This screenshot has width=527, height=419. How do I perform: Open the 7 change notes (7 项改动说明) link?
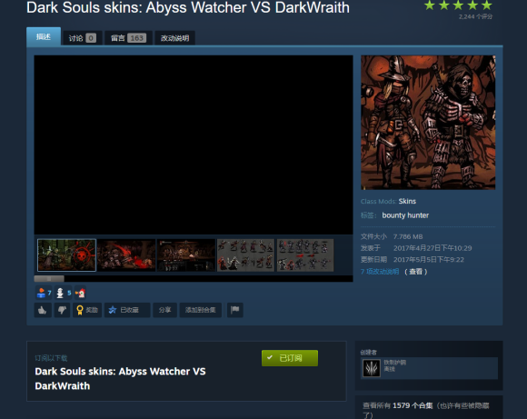pyautogui.click(x=380, y=272)
